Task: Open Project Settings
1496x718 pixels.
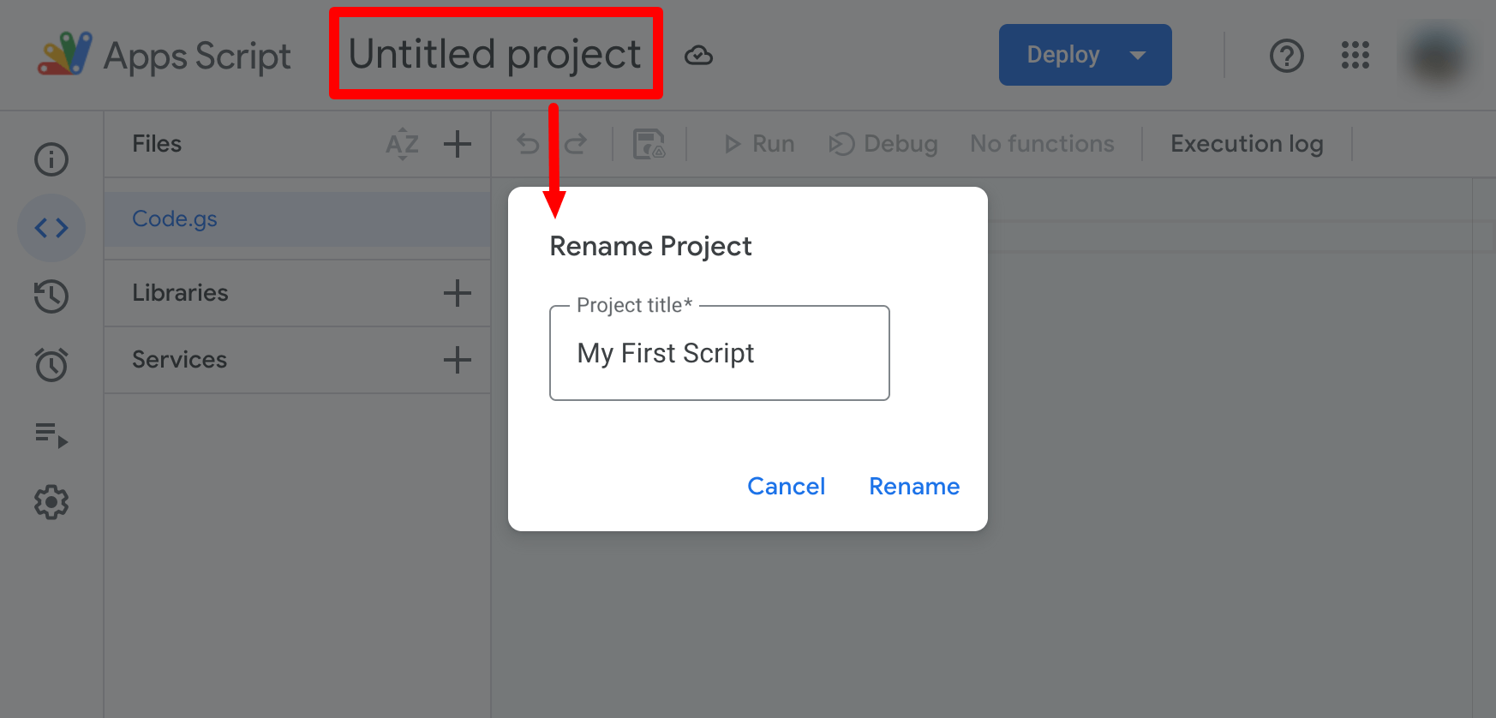Action: [x=51, y=502]
